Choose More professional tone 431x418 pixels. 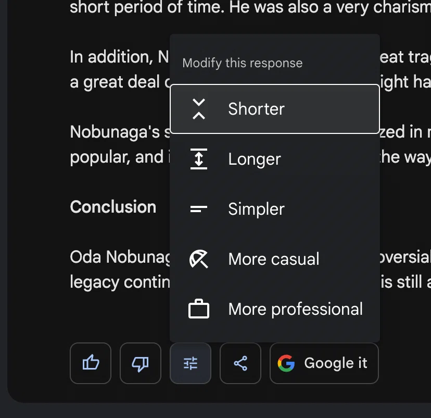point(275,309)
